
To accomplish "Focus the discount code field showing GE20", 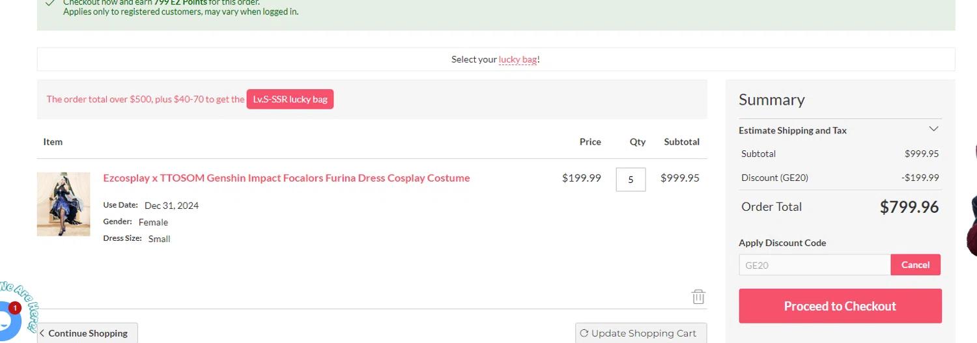I will pos(814,265).
